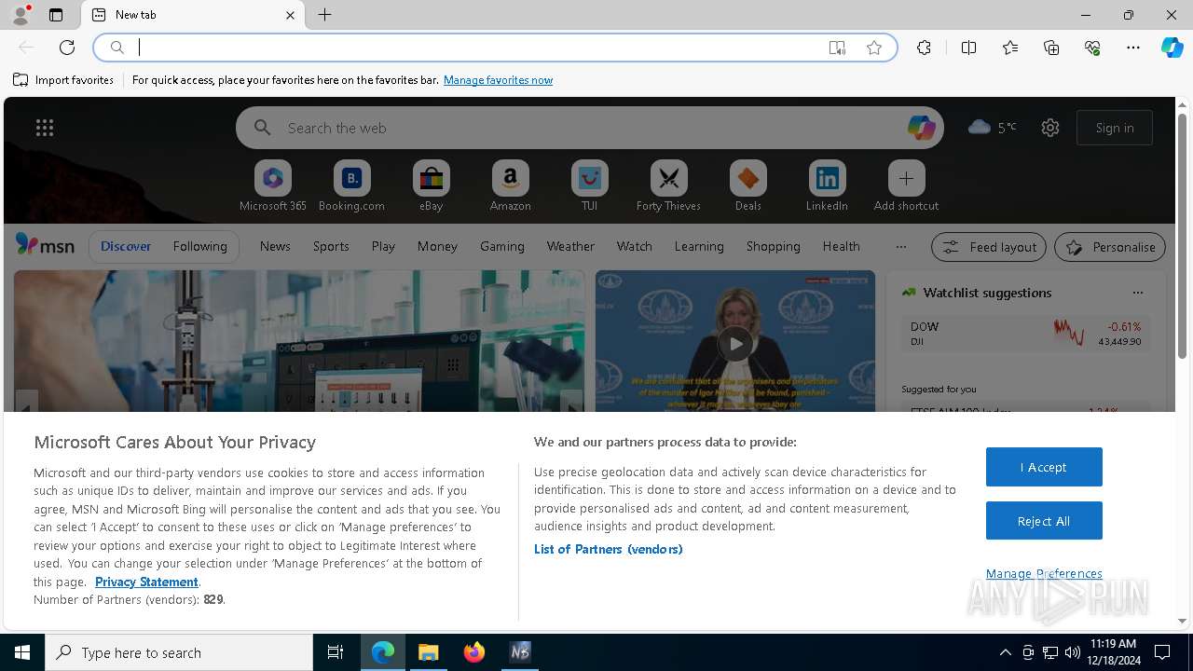This screenshot has width=1193, height=671.
Task: Click Add shortcut plus tile
Action: click(906, 185)
